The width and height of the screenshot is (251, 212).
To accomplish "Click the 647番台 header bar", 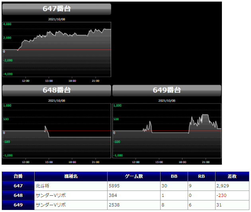I will [x=57, y=9].
